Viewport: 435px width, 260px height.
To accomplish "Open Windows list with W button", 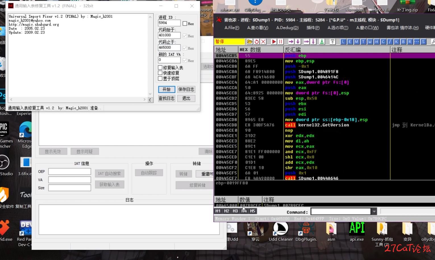I will [x=370, y=42].
